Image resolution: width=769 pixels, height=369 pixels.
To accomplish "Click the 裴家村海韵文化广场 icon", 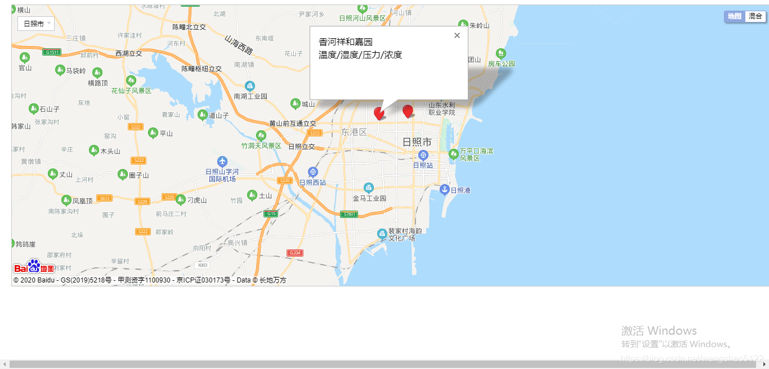I will point(382,233).
